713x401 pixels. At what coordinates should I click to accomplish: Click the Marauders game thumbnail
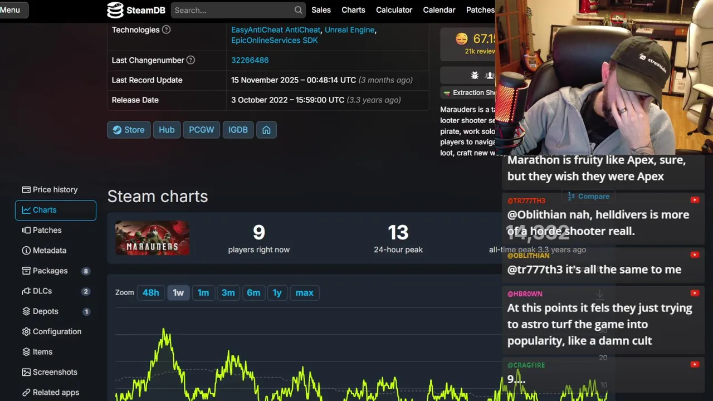(152, 238)
